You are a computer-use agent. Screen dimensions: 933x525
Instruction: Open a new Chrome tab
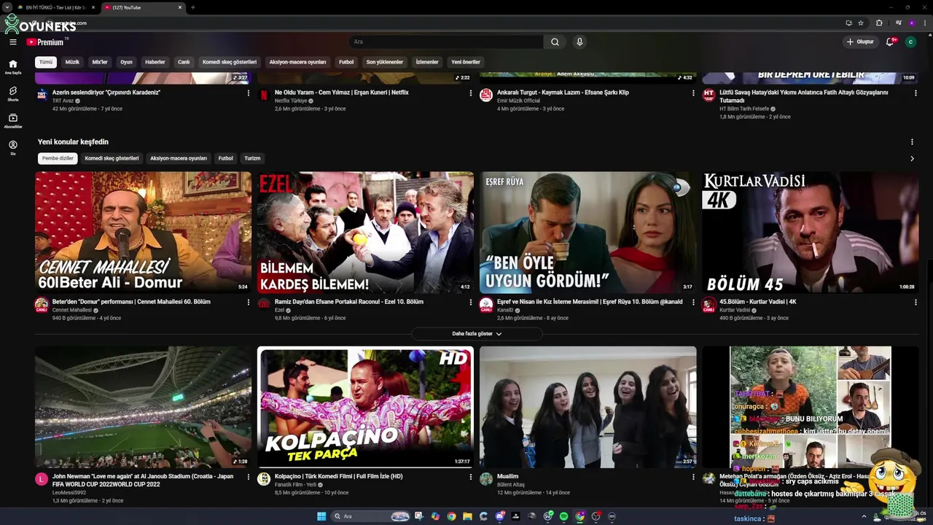[192, 7]
